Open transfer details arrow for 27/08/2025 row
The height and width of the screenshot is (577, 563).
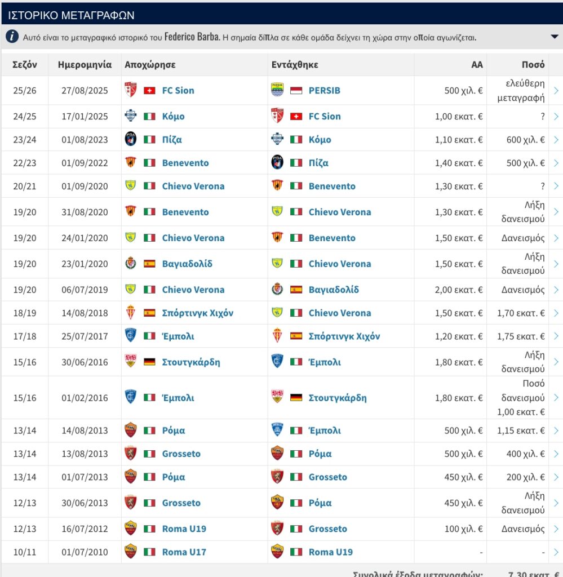coord(556,90)
